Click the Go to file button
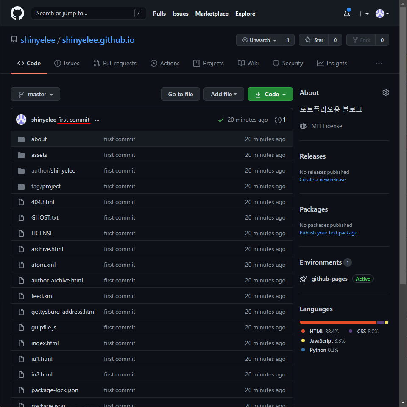 [x=181, y=94]
